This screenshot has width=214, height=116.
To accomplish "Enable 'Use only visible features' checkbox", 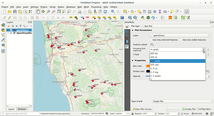I will pyautogui.click(x=181, y=40).
